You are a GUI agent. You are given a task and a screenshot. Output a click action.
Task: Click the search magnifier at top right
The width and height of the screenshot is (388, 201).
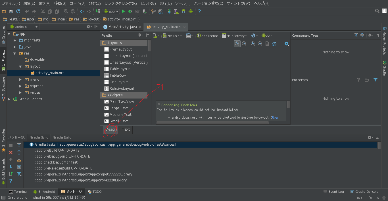377,11
